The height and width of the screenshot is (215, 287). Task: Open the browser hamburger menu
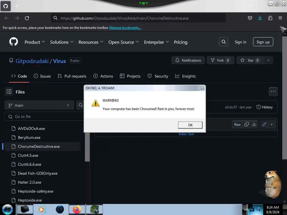(280, 18)
